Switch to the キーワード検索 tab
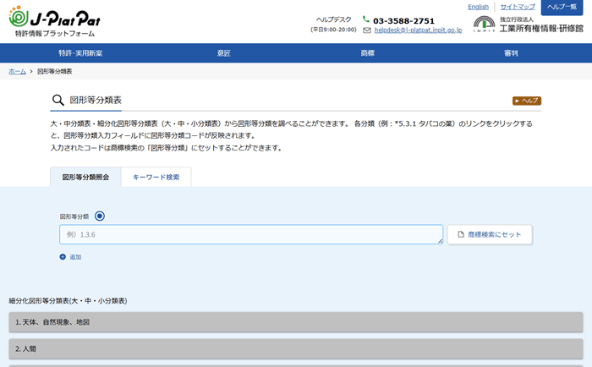The height and width of the screenshot is (367, 592). click(x=156, y=177)
